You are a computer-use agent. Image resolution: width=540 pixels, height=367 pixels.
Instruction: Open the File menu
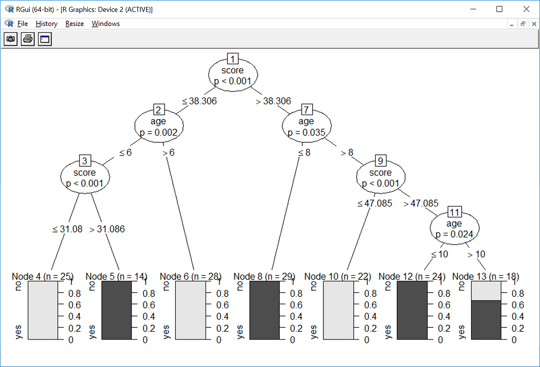pos(22,23)
